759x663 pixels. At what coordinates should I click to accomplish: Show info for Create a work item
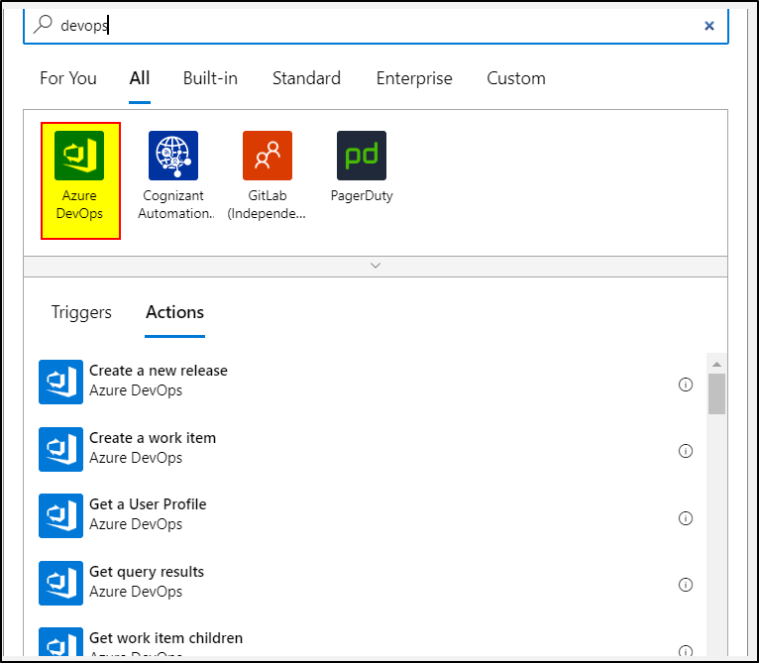tap(686, 451)
